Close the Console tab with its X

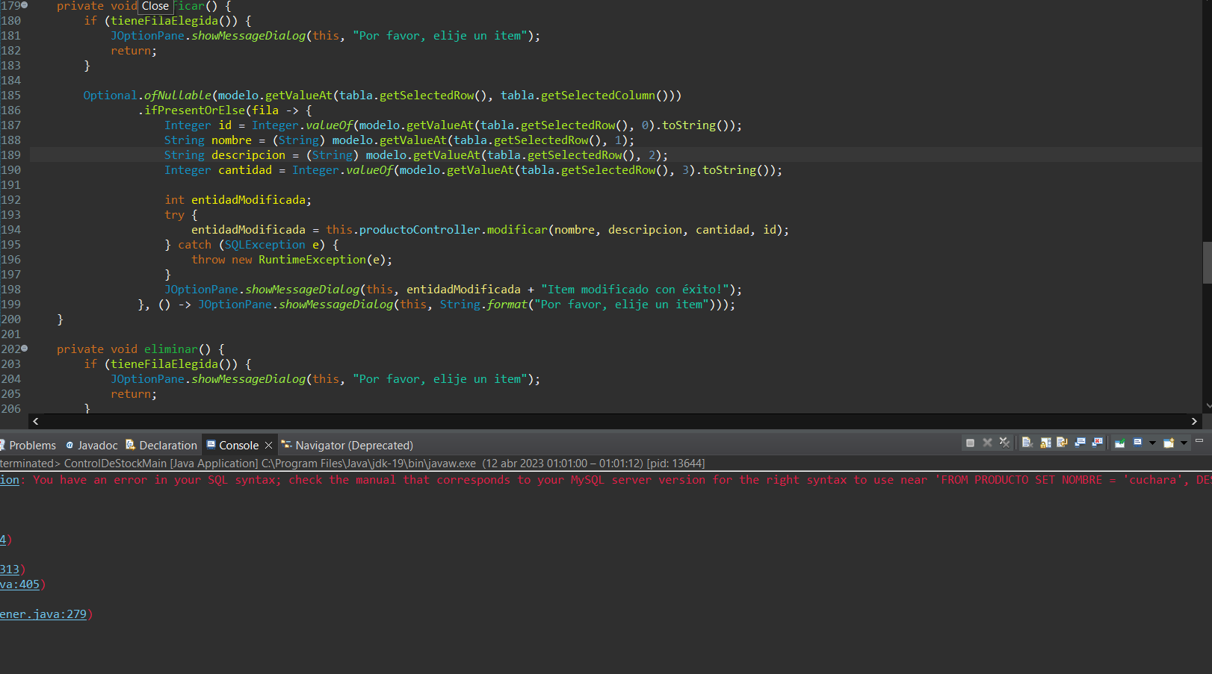269,446
